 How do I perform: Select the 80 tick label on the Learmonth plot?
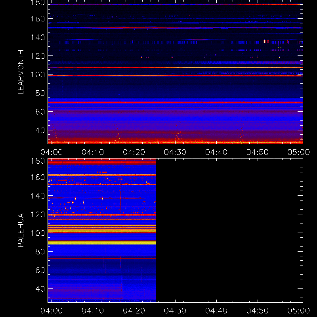pyautogui.click(x=40, y=93)
